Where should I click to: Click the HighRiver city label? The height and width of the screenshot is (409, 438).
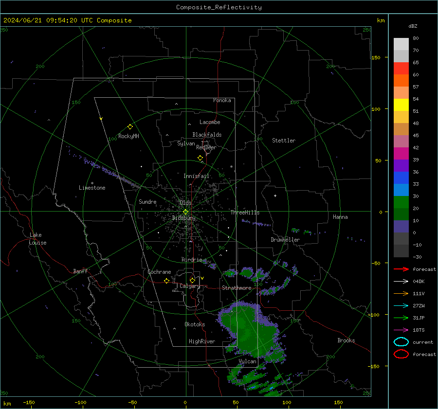point(202,341)
